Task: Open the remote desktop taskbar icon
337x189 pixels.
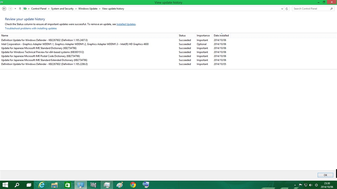Action: tap(146, 185)
